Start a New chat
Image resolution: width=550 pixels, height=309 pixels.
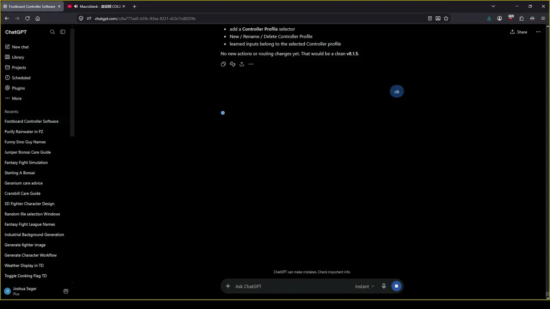[17, 47]
